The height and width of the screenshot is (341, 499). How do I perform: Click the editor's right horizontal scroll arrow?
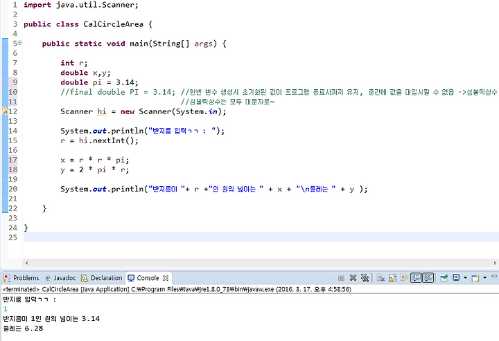pos(495,263)
